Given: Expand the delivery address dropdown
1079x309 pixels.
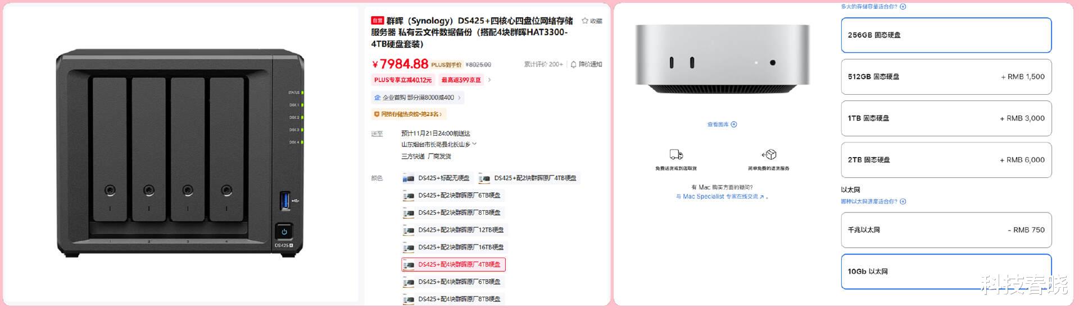Looking at the screenshot, I should [x=475, y=144].
